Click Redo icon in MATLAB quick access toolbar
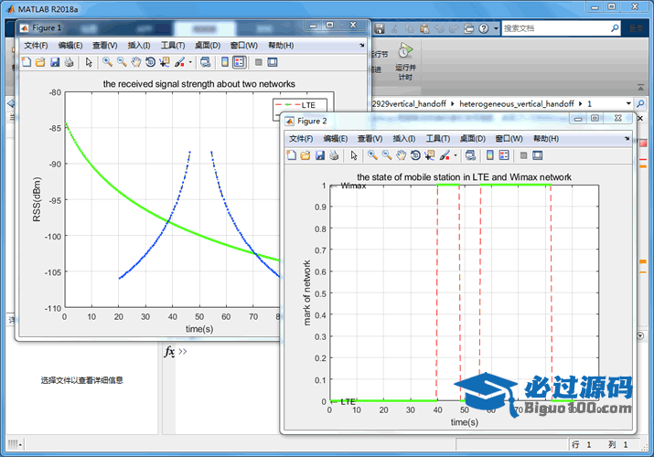The image size is (654, 457). pyautogui.click(x=454, y=28)
